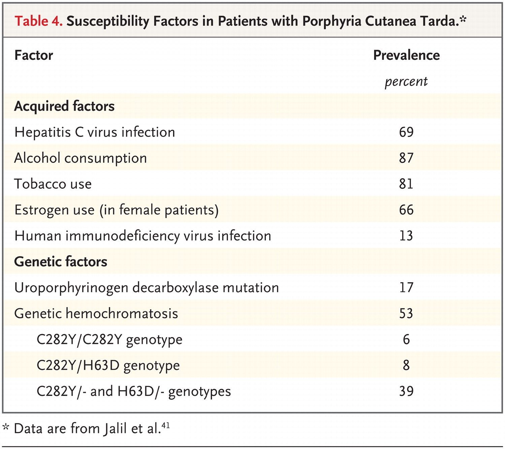Screen dimensions: 505x449
Task: Select the italic "percent" unit subheader
Action: point(406,81)
